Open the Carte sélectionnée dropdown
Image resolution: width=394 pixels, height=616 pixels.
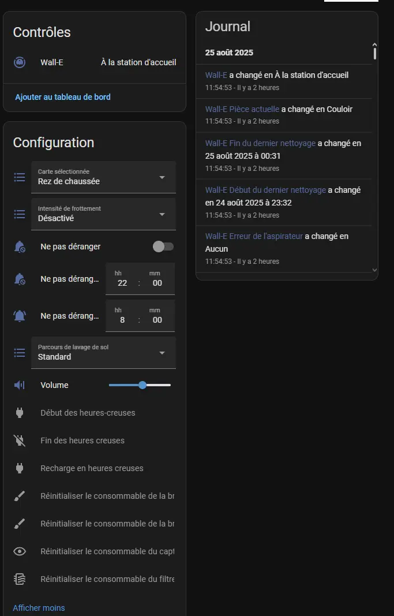pyautogui.click(x=104, y=177)
